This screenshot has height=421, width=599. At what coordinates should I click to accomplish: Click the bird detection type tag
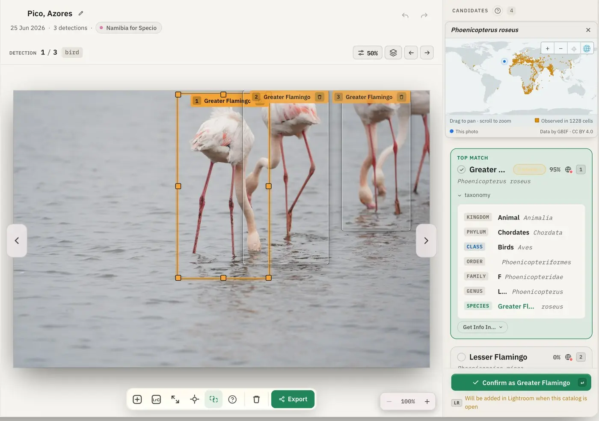click(72, 52)
